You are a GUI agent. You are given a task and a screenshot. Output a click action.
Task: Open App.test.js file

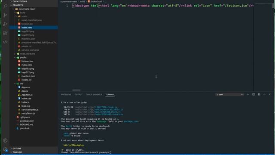click(x=27, y=95)
